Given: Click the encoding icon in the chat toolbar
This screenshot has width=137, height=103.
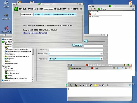Looking at the screenshot, I should point(126,68).
